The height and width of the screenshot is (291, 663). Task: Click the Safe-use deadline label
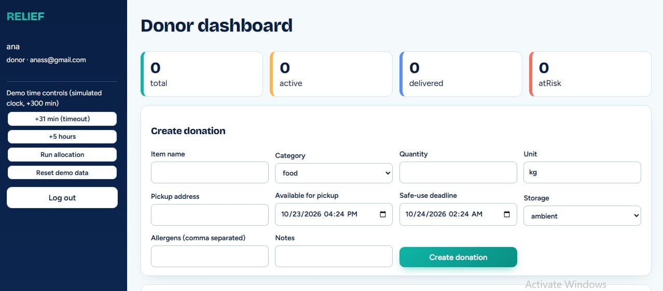pos(428,195)
